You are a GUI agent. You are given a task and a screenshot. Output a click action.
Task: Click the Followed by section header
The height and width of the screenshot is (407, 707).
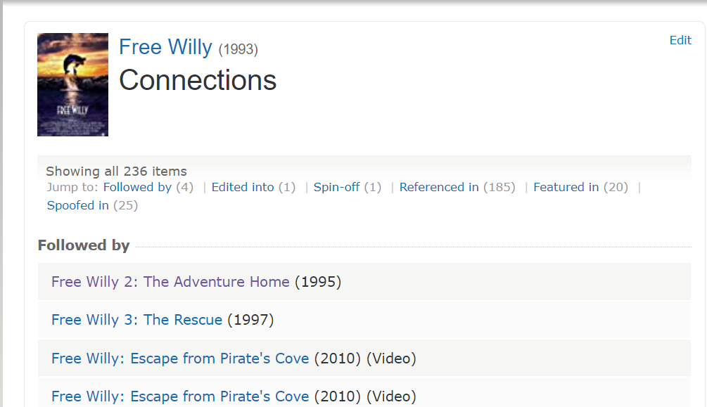point(84,245)
